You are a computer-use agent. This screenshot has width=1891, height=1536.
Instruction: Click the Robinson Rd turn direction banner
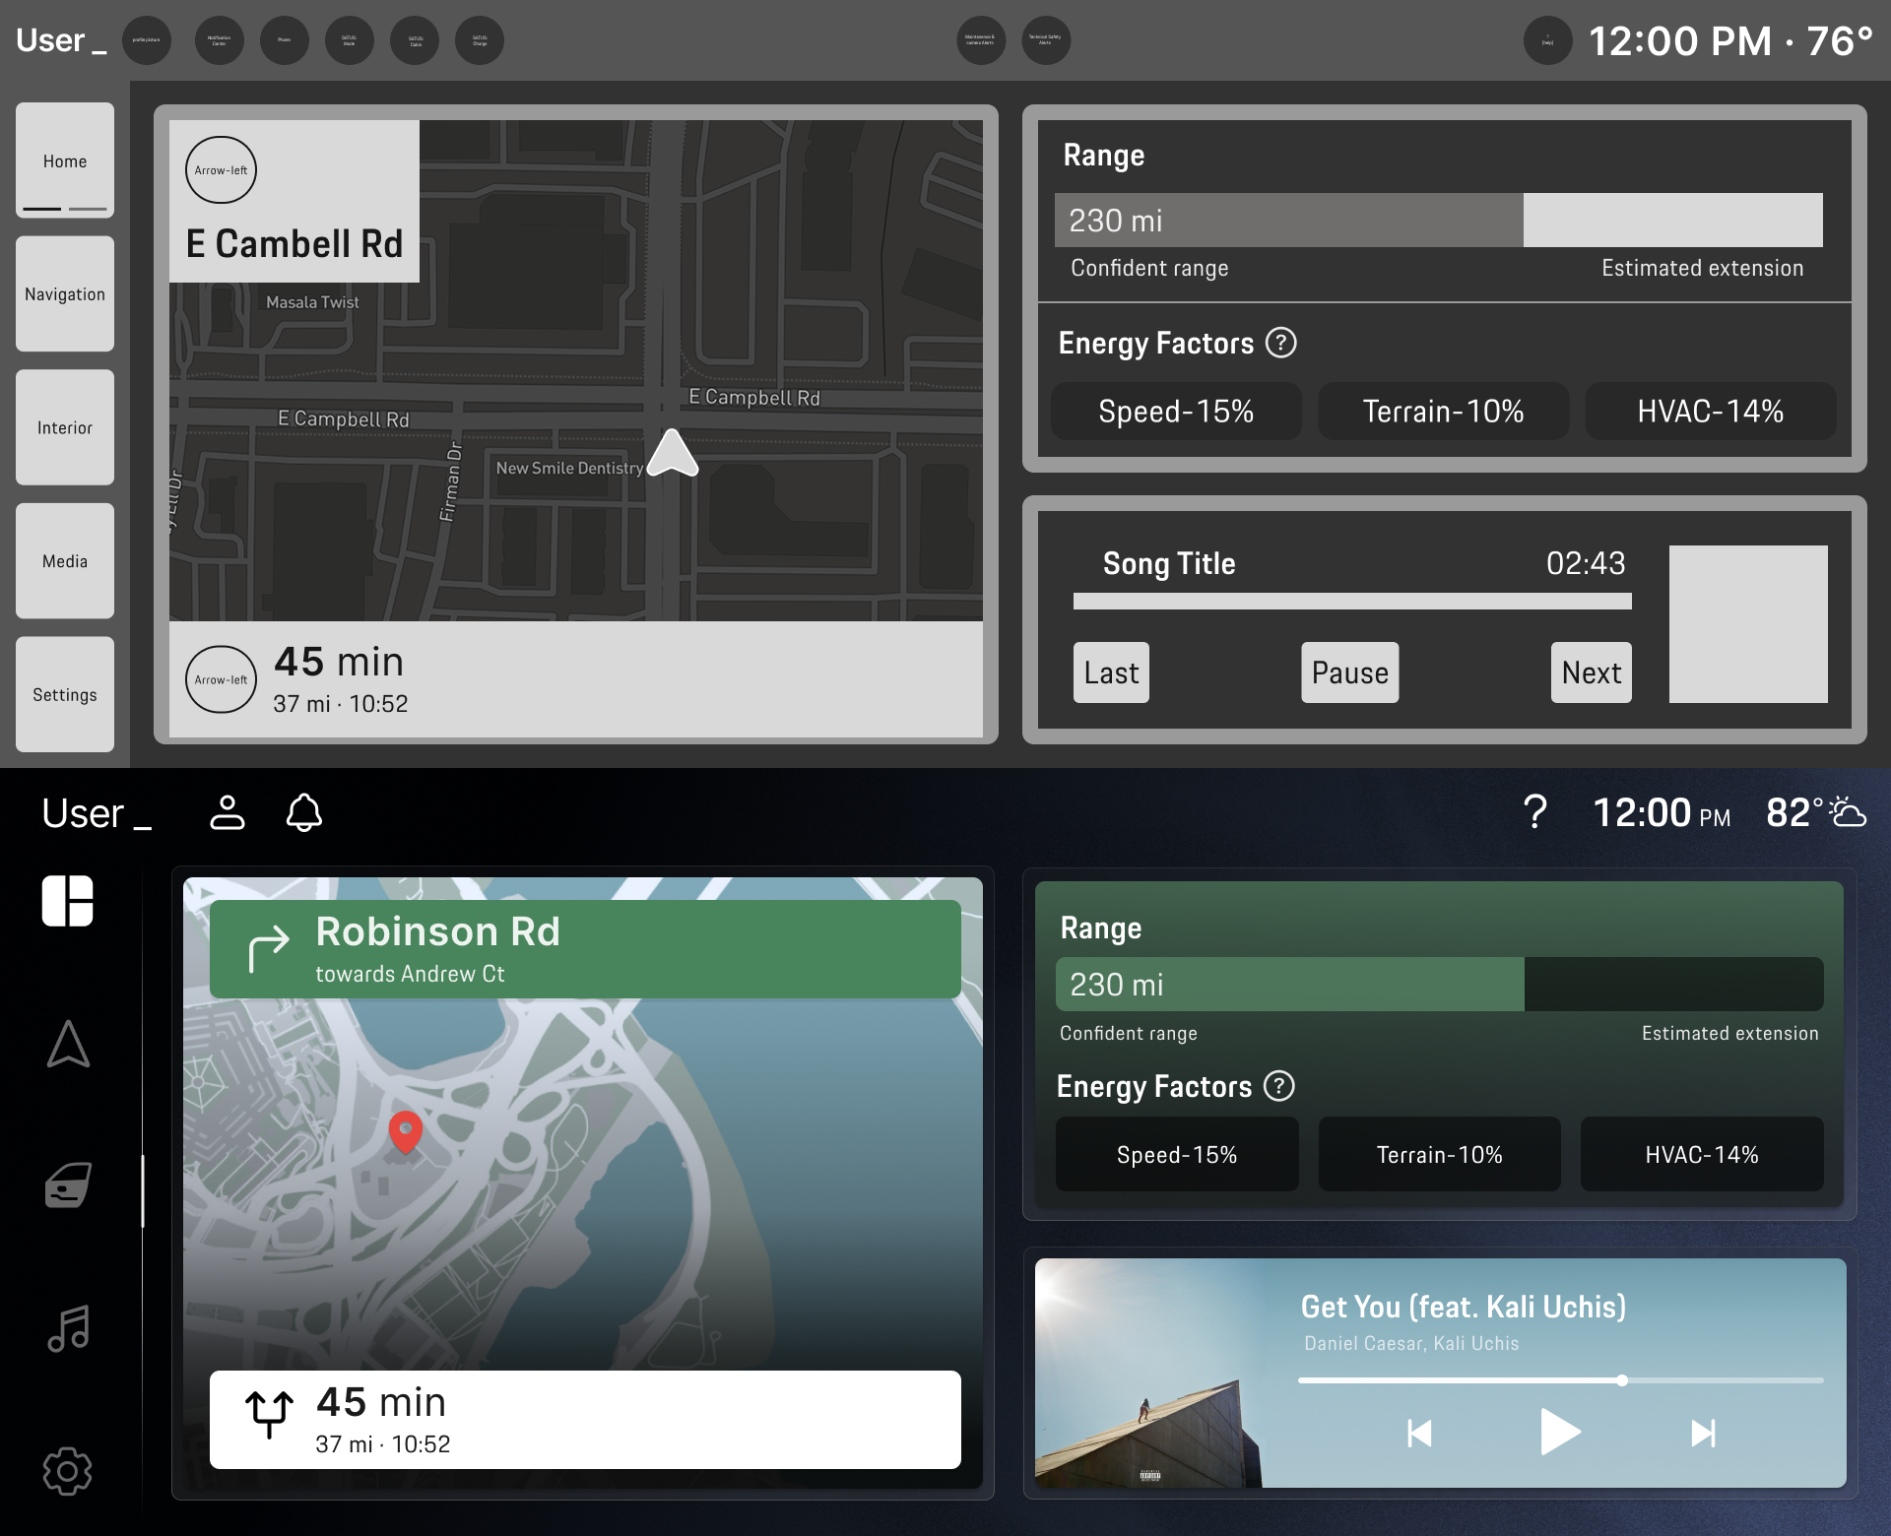point(585,949)
